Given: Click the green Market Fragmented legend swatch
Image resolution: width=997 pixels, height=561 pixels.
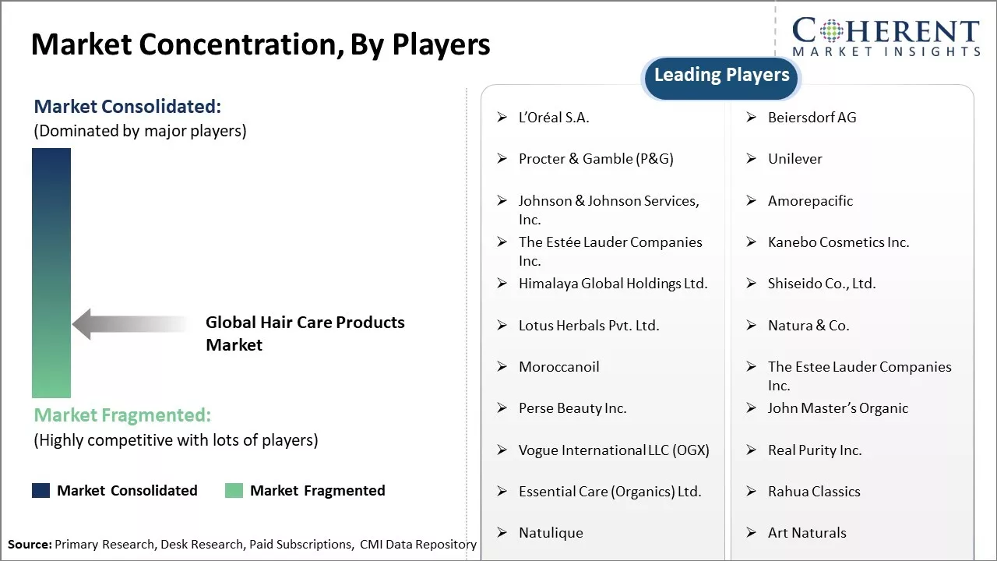Looking at the screenshot, I should pos(234,490).
